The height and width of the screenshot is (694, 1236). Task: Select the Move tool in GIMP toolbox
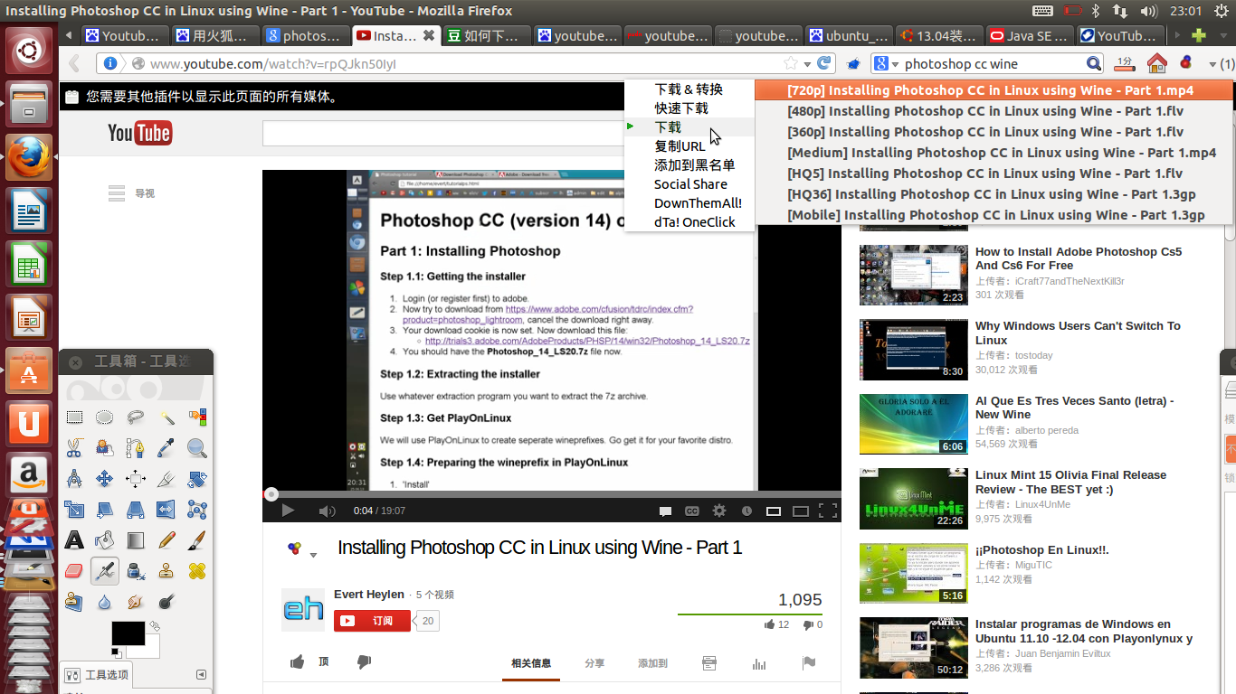(x=105, y=479)
